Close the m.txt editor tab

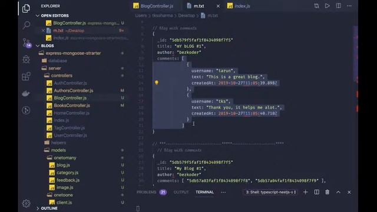click(218, 6)
